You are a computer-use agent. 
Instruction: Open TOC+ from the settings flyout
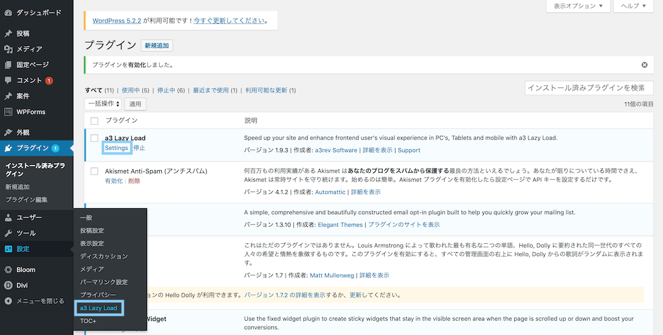88,321
